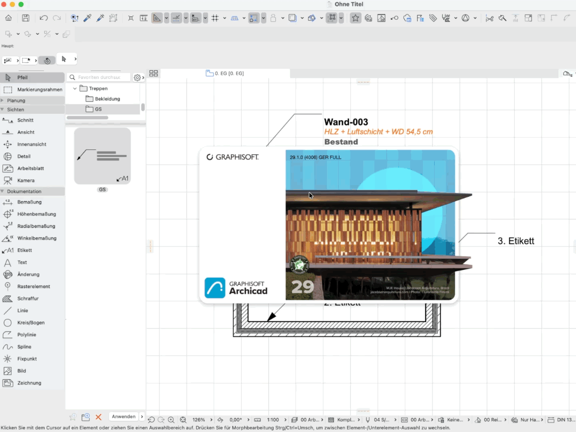Click the Favoriten search field
Image resolution: width=576 pixels, height=432 pixels.
(100, 77)
